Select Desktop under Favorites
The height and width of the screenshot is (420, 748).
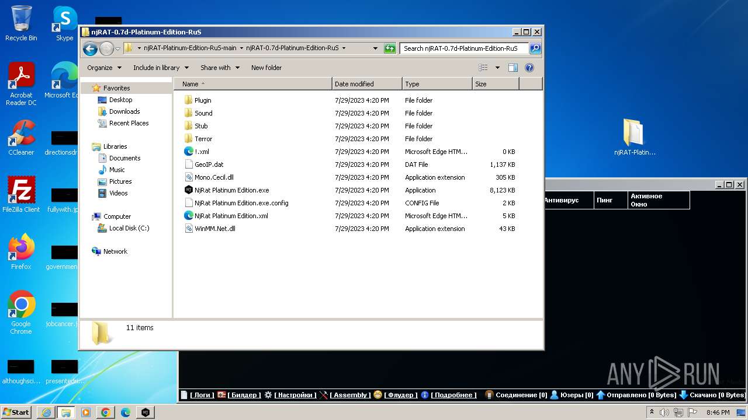(x=120, y=100)
